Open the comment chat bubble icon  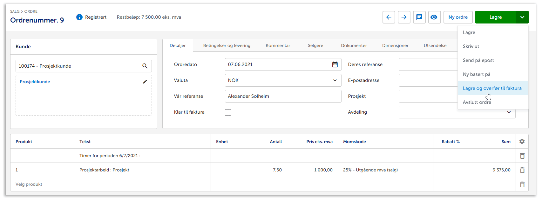point(419,17)
